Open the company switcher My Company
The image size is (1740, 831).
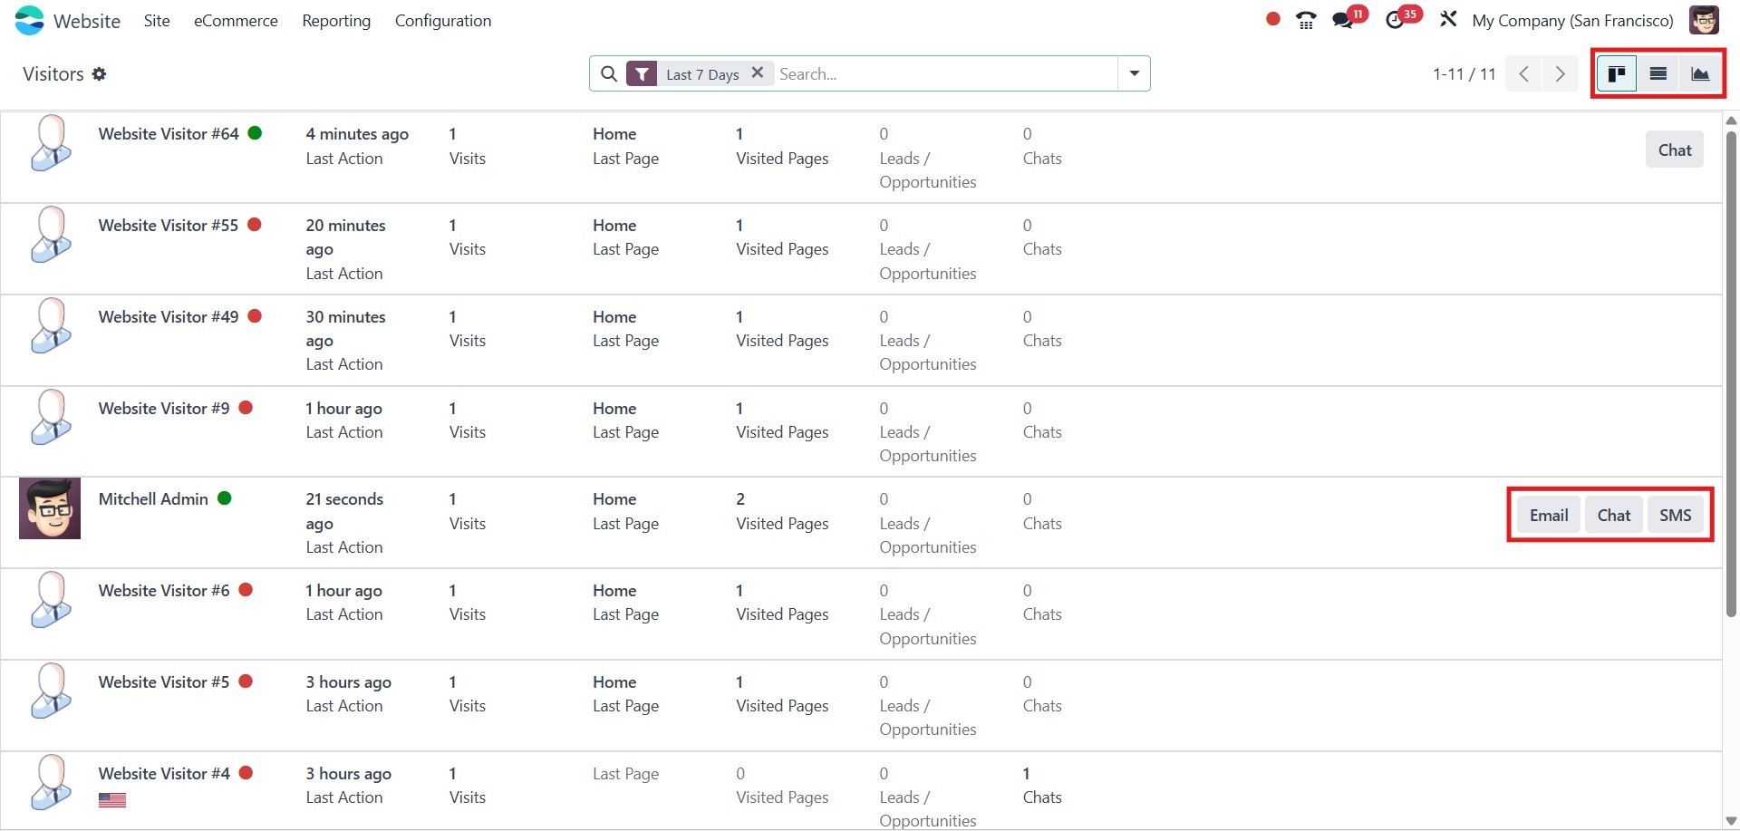pos(1572,20)
